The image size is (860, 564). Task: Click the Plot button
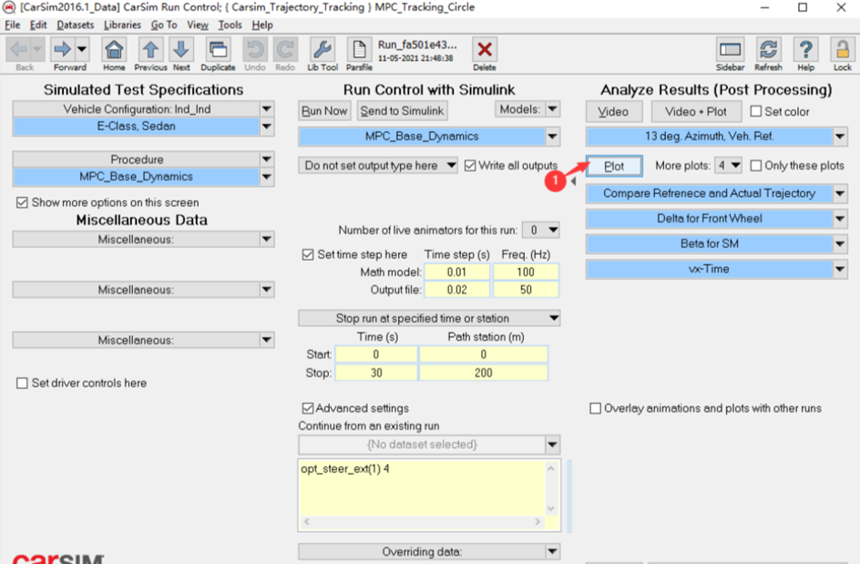pyautogui.click(x=614, y=166)
